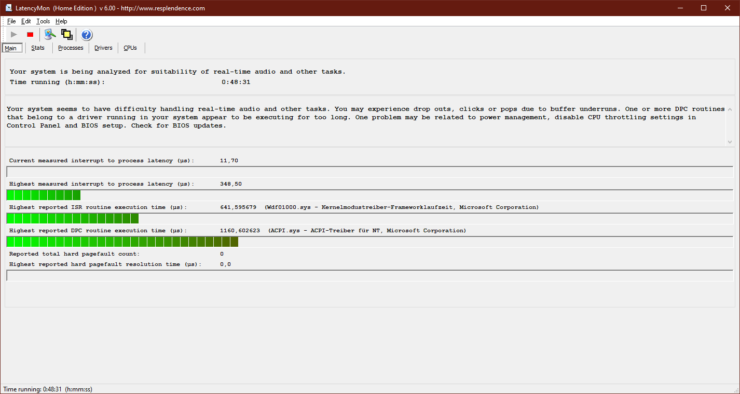
Task: Click the current latency value 11,70
Action: 229,161
